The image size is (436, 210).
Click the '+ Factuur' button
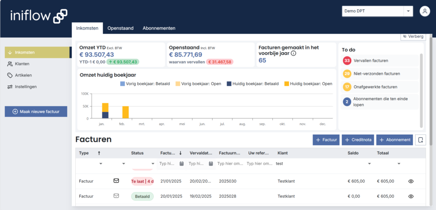pos(326,140)
